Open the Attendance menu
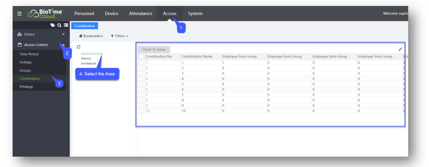This screenshot has height=167, width=429. [141, 13]
